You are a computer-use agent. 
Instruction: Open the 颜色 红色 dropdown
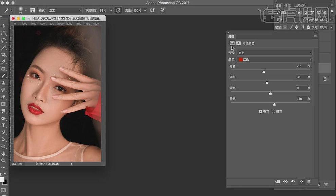click(274, 59)
